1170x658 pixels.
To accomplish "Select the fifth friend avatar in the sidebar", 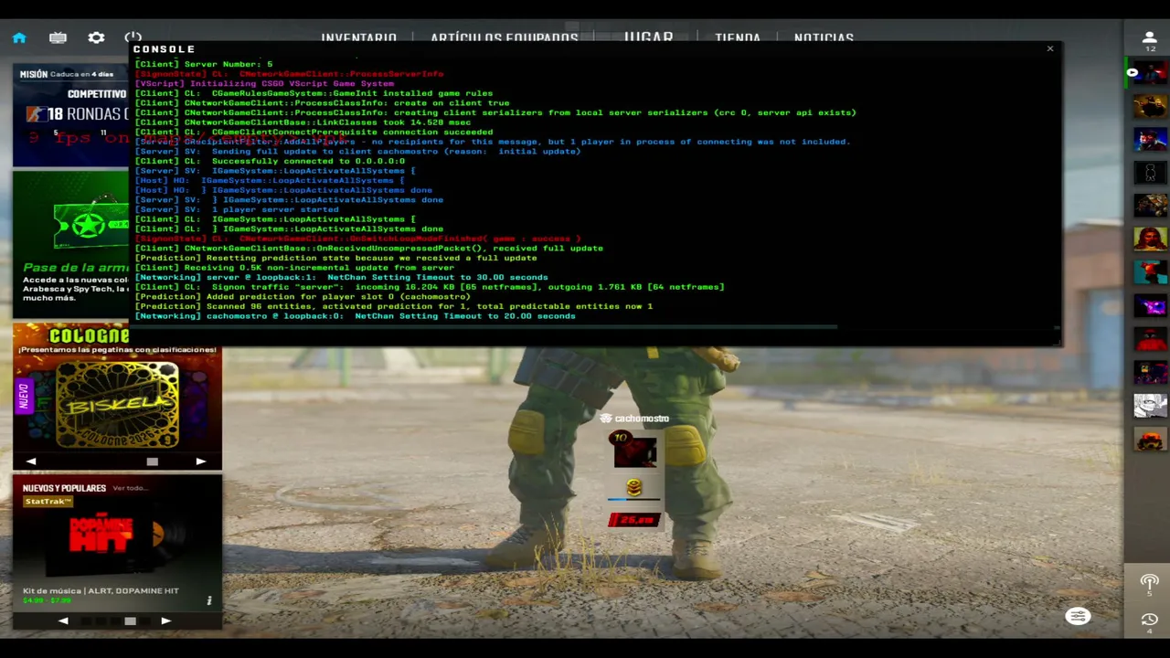I will pyautogui.click(x=1150, y=206).
